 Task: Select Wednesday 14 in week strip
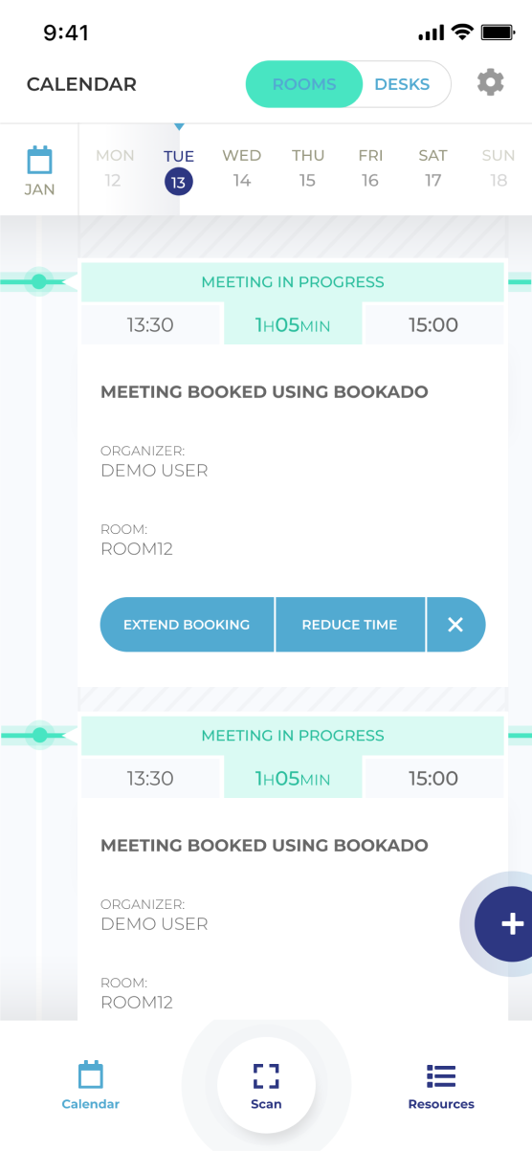click(242, 167)
